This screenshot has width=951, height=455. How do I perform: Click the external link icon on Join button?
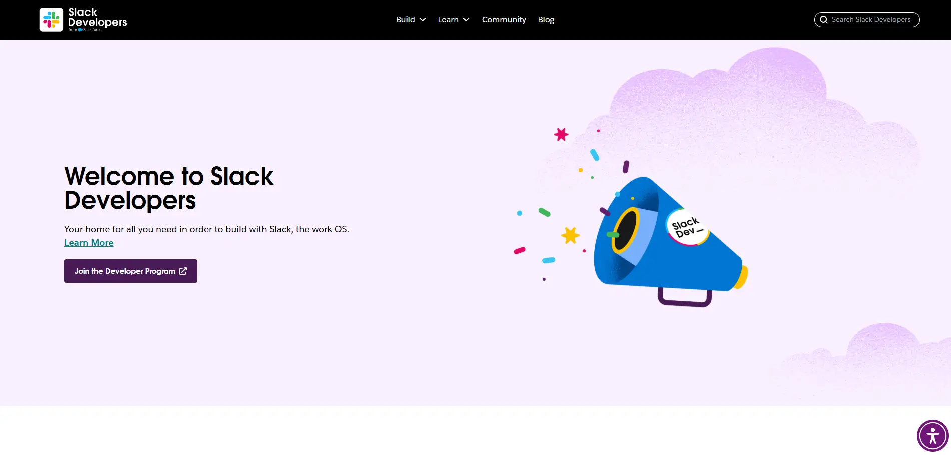tap(183, 271)
